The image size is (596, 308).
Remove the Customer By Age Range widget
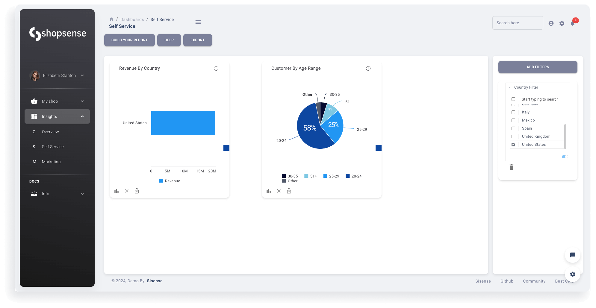pyautogui.click(x=279, y=191)
